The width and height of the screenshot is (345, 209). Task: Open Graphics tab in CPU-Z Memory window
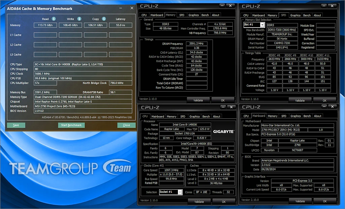tap(193, 15)
